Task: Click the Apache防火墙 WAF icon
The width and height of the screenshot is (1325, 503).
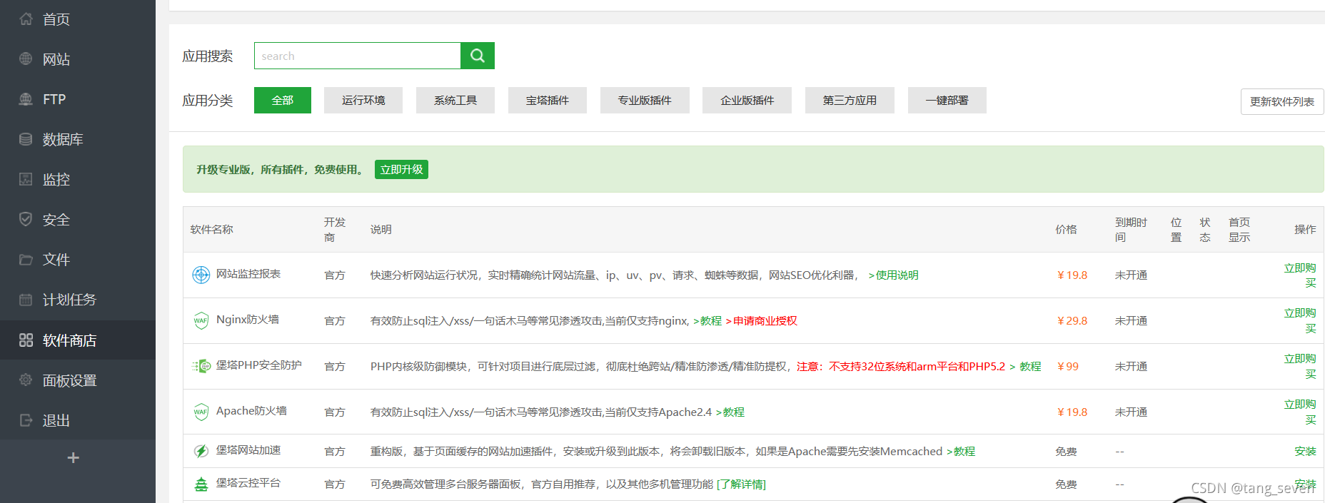Action: 201,412
